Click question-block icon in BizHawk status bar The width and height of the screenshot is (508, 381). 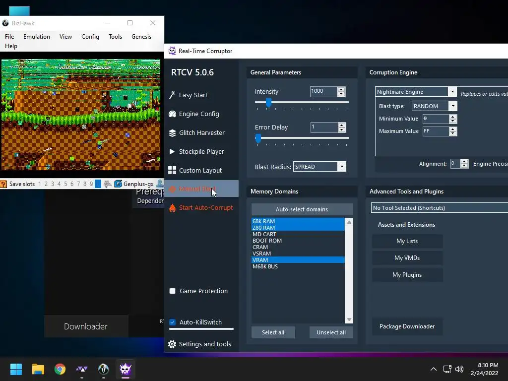(x=3, y=184)
